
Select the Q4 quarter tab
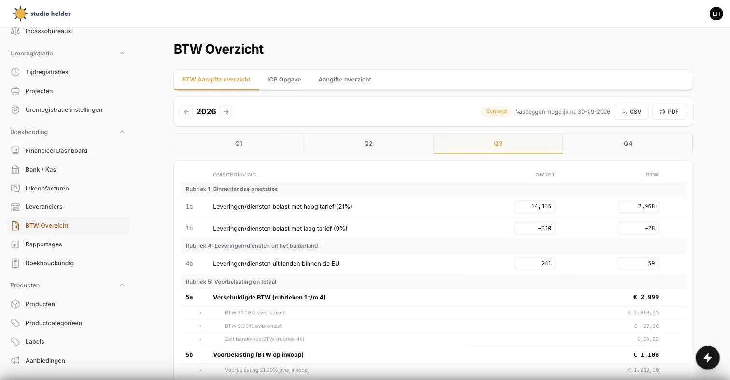pos(628,144)
